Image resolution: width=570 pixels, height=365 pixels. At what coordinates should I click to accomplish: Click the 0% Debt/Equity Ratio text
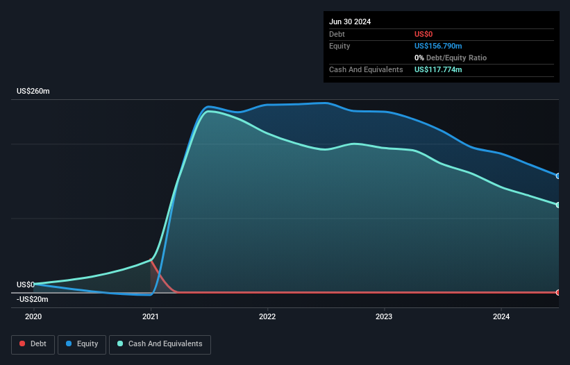pyautogui.click(x=451, y=58)
